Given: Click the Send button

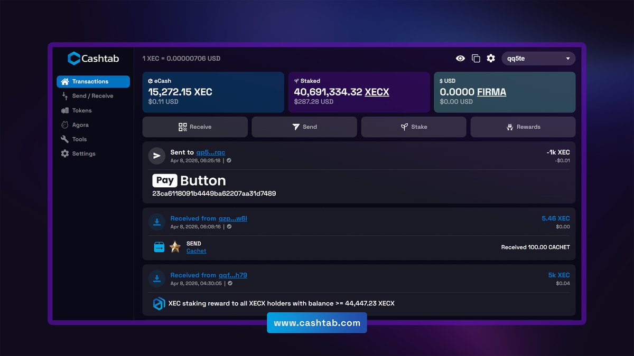Looking at the screenshot, I should coord(304,127).
